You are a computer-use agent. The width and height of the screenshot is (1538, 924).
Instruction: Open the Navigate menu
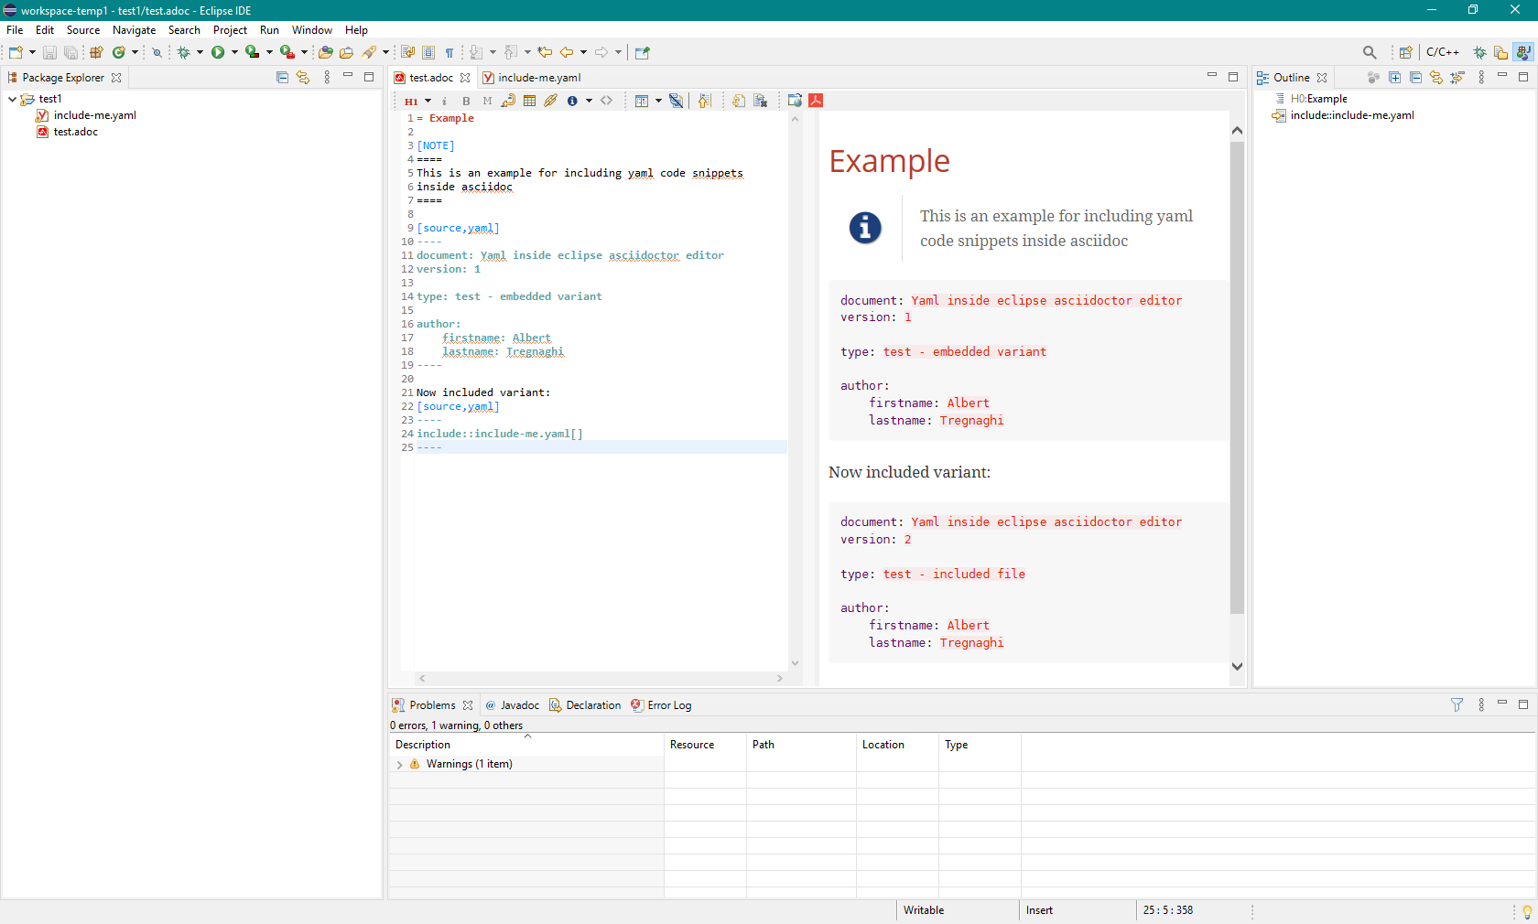click(x=134, y=30)
